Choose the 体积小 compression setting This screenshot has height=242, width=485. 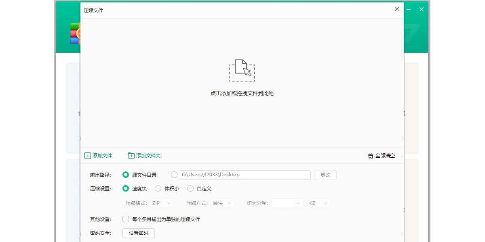pyautogui.click(x=158, y=188)
